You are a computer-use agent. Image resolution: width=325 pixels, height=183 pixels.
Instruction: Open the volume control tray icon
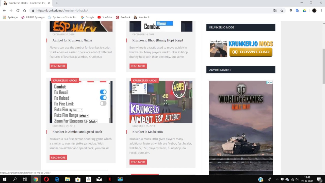pos(297,179)
